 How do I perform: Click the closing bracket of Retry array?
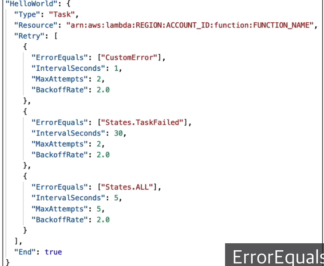tap(17, 241)
